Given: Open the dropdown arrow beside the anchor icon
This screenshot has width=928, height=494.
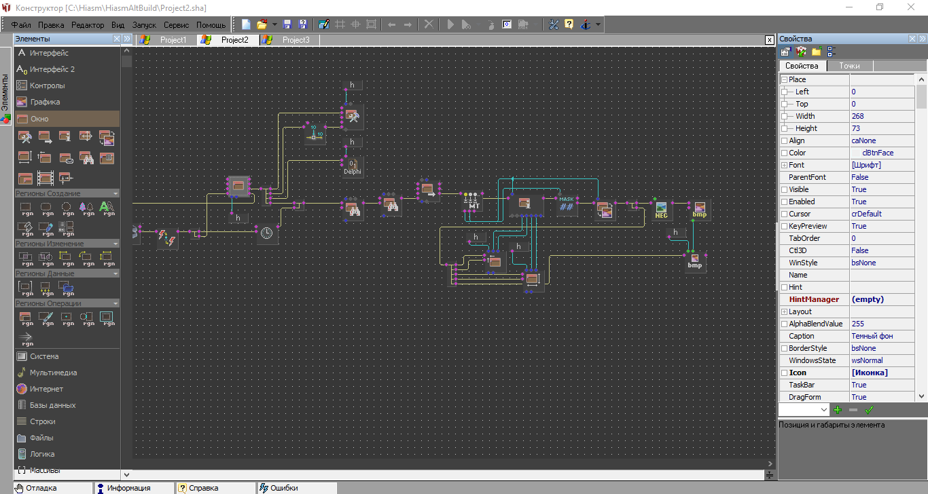Looking at the screenshot, I should point(598,24).
